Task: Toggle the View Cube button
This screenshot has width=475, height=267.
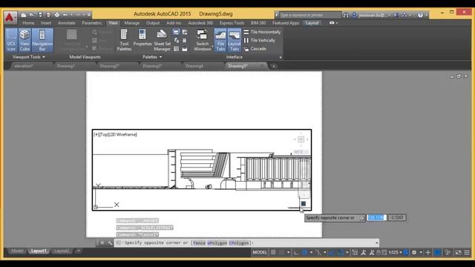Action: tap(24, 40)
